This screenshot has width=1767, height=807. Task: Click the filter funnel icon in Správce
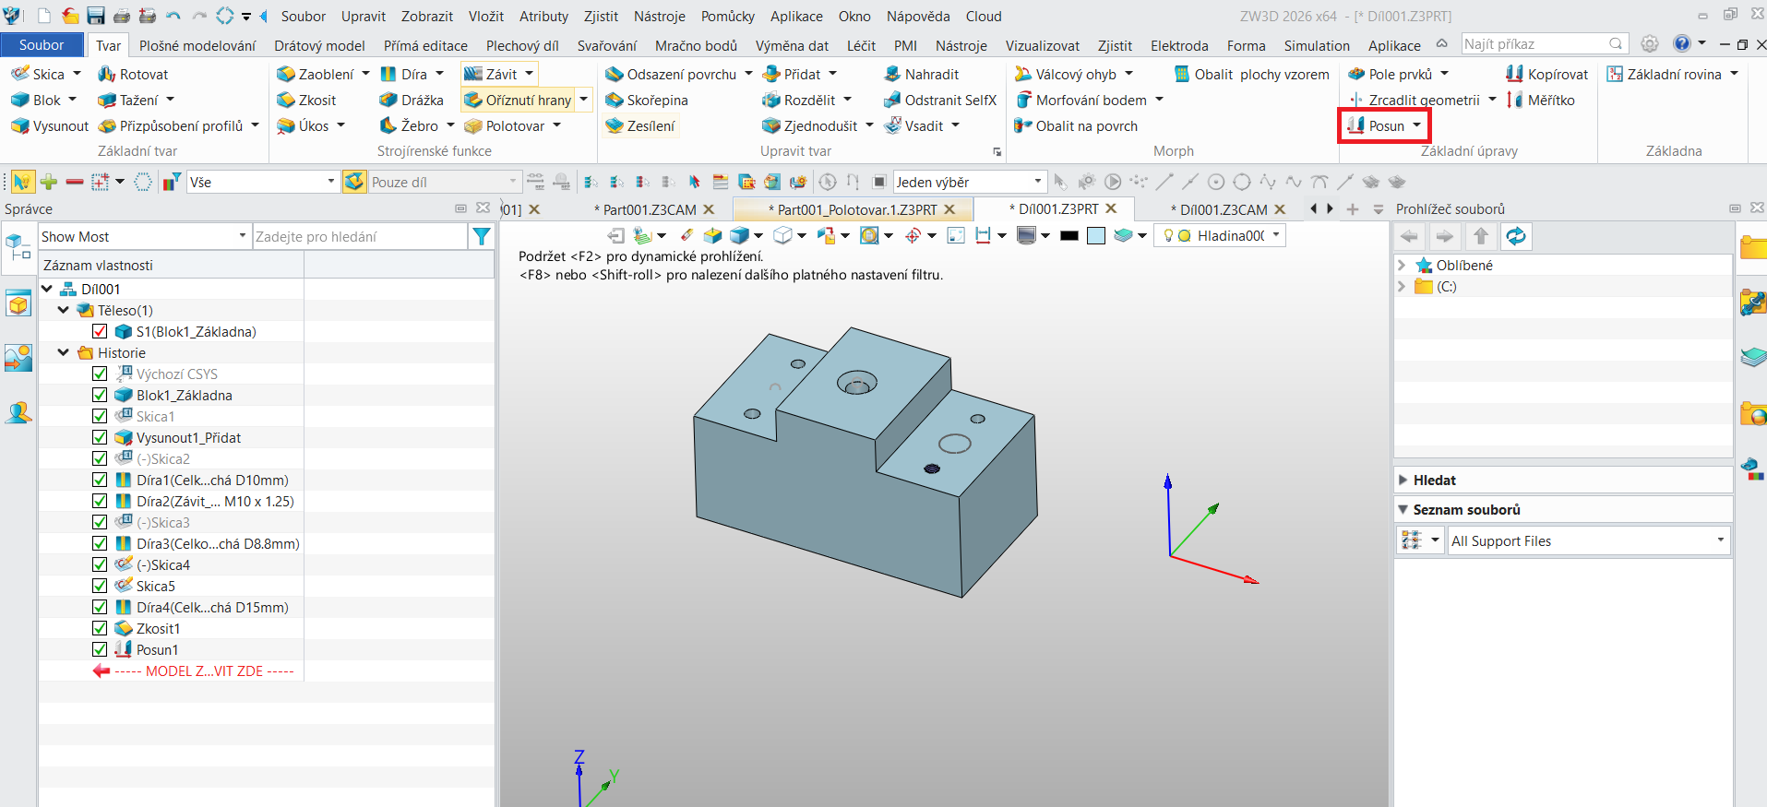pos(481,237)
